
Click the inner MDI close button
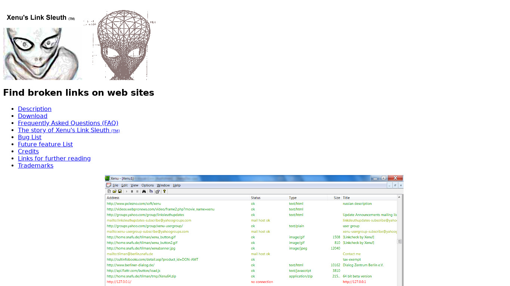pos(401,185)
